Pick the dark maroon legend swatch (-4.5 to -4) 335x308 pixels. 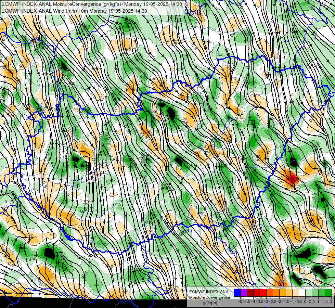250,293
